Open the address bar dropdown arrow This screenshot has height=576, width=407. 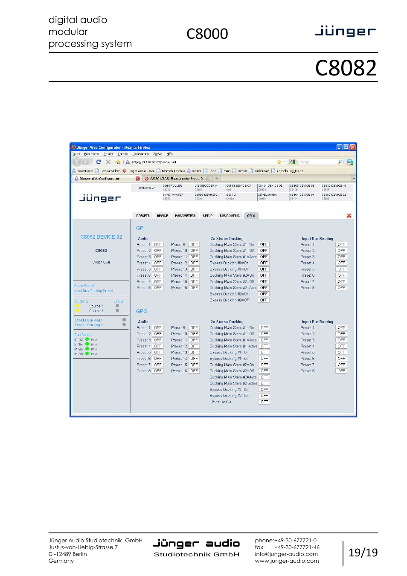(285, 162)
